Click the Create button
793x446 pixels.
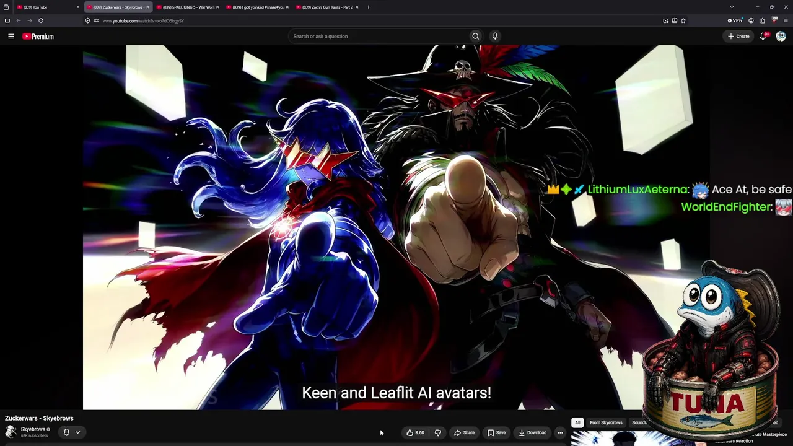(738, 36)
